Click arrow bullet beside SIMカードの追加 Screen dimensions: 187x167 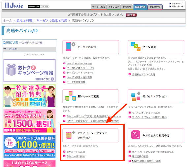point(64,152)
